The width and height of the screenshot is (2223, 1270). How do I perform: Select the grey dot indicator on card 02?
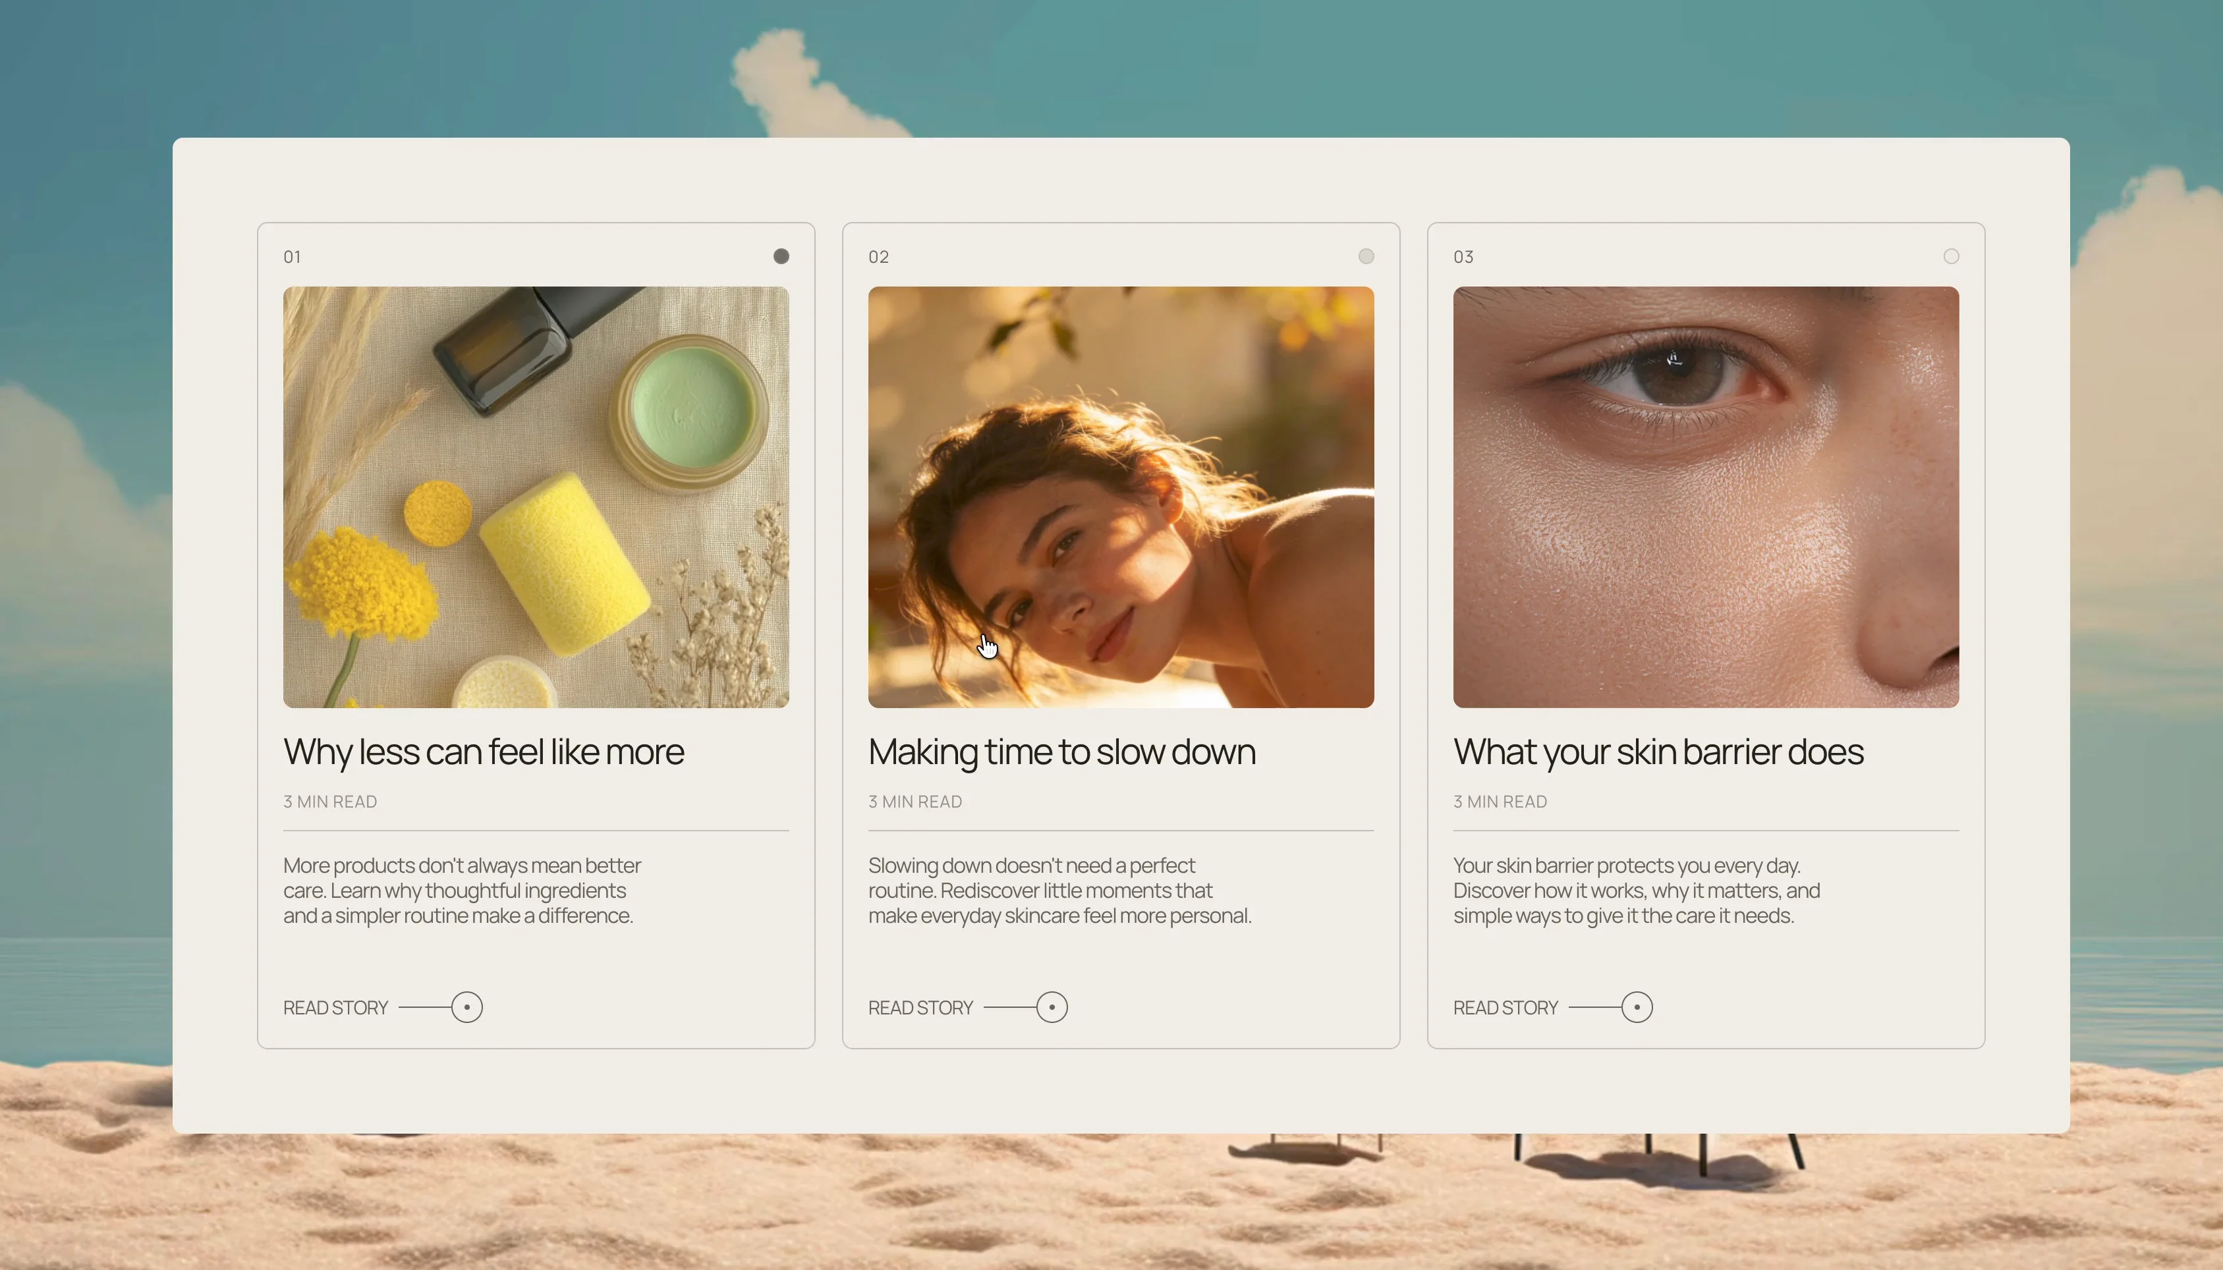click(x=1366, y=256)
